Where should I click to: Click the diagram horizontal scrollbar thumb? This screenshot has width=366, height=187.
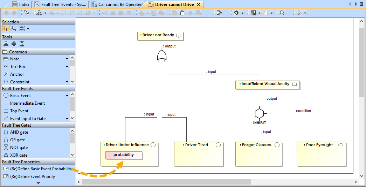166,182
